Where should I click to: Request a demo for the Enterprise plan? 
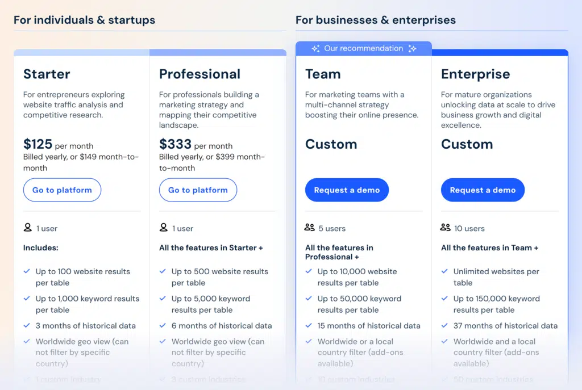[x=483, y=190]
